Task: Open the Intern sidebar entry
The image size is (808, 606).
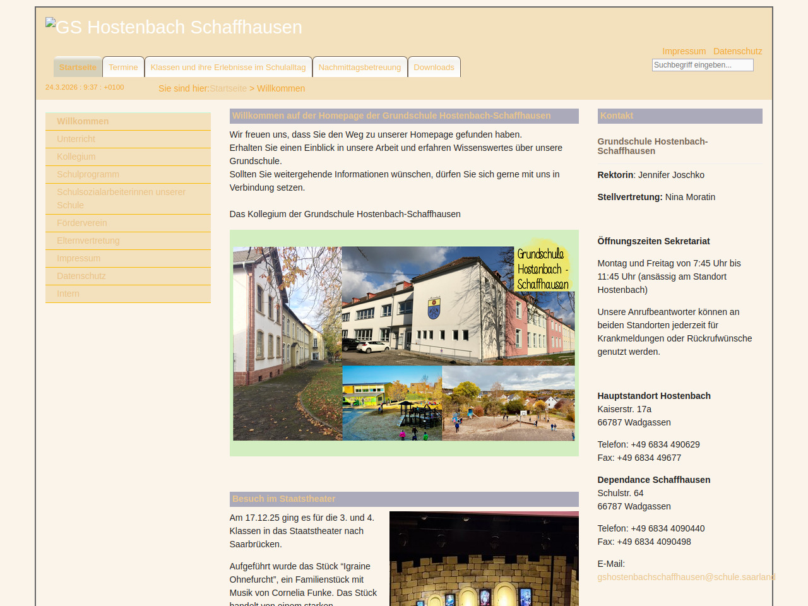Action: tap(68, 294)
